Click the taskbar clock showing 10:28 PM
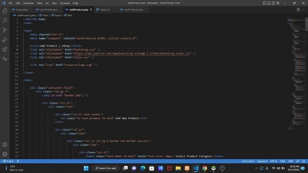308x173 pixels. (294, 168)
